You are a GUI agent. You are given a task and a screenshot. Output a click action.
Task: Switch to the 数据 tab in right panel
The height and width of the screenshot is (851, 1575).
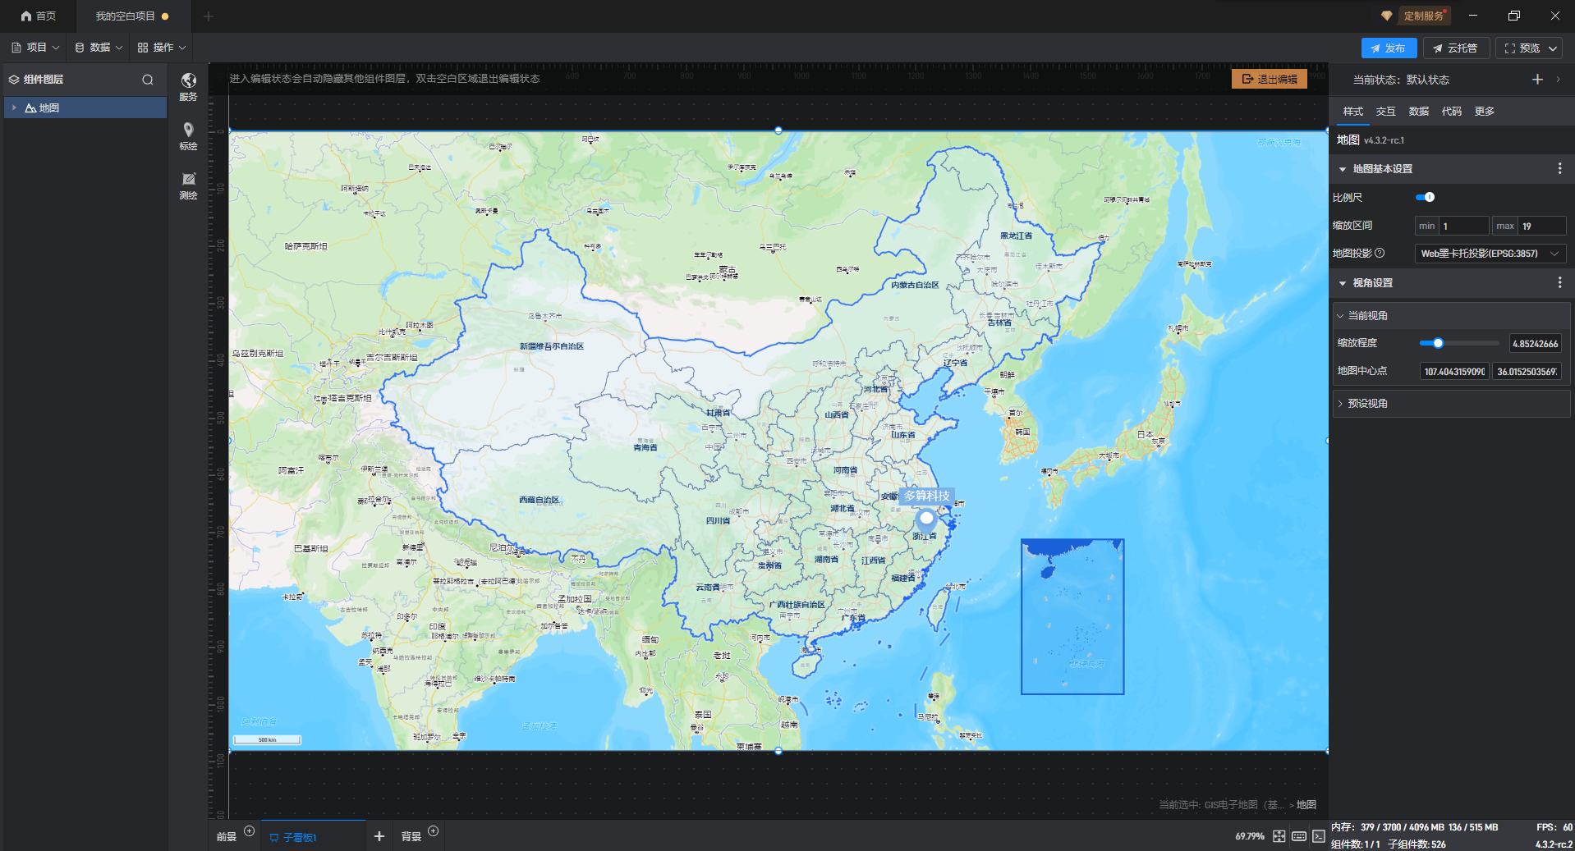coord(1419,112)
